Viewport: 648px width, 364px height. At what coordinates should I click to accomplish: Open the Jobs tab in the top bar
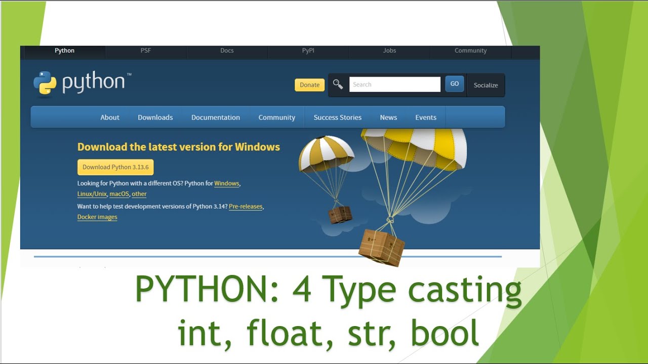click(390, 51)
